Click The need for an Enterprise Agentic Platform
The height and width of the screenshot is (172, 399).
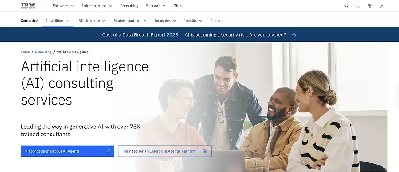click(x=165, y=151)
